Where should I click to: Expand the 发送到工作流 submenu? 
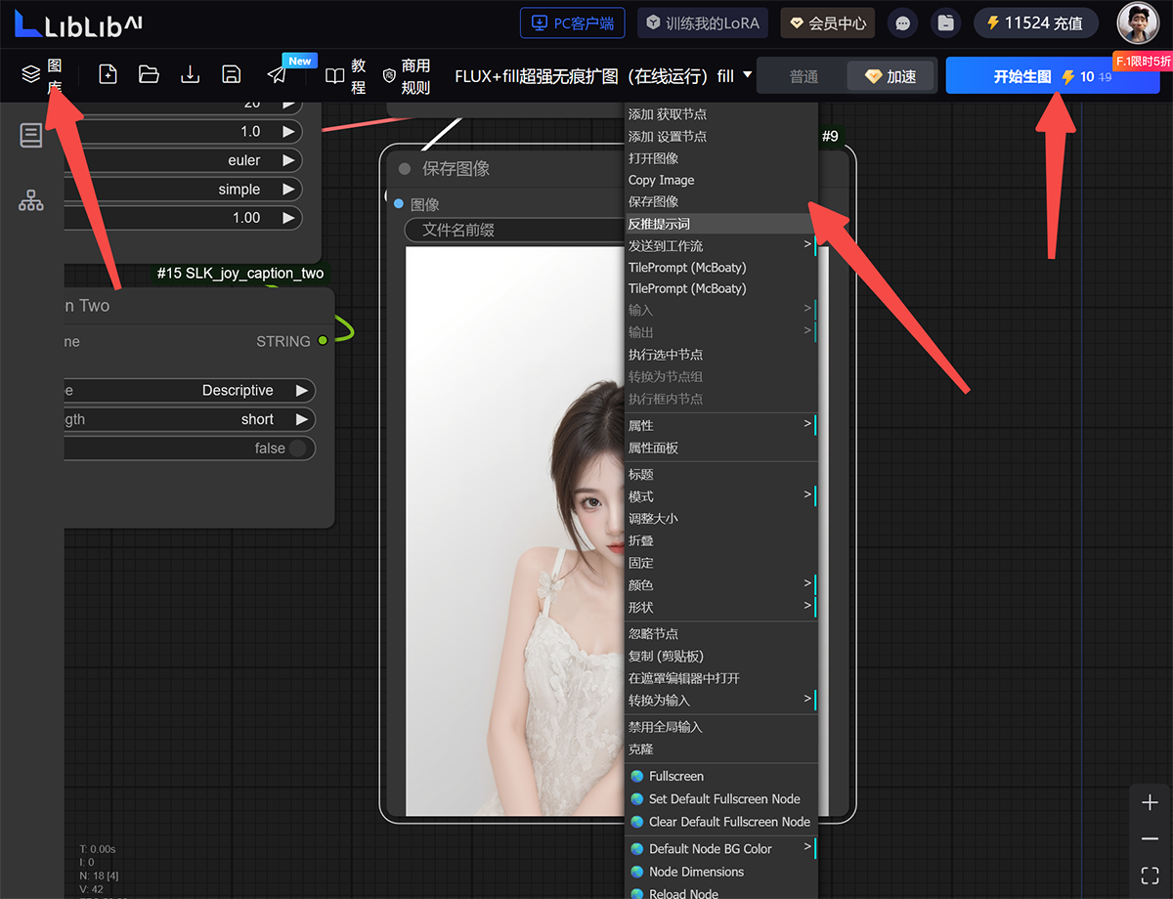[x=720, y=245]
